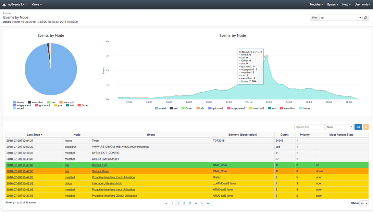Open the Service Down event link
The height and width of the screenshot is (212, 373).
[100, 171]
